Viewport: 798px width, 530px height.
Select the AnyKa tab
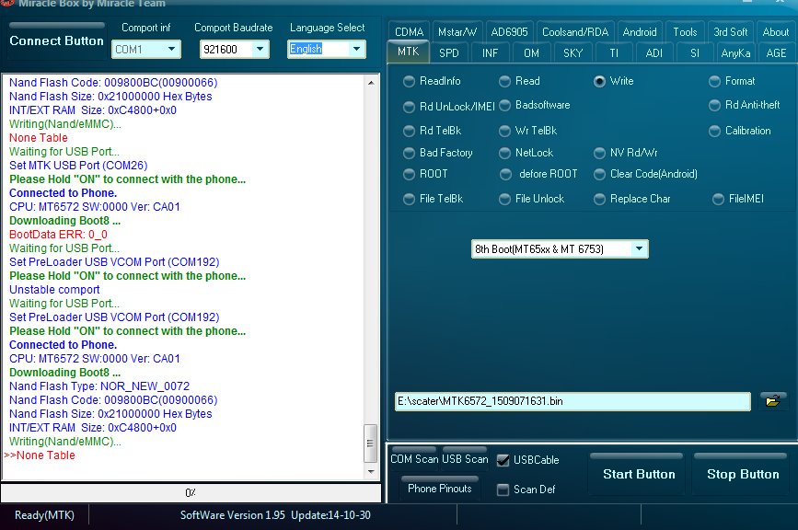(735, 52)
